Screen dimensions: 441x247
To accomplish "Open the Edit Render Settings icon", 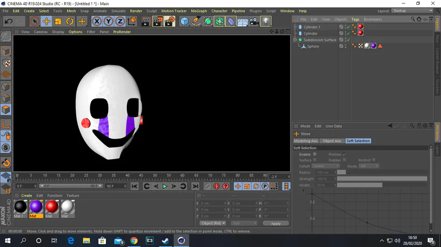I will point(170,21).
